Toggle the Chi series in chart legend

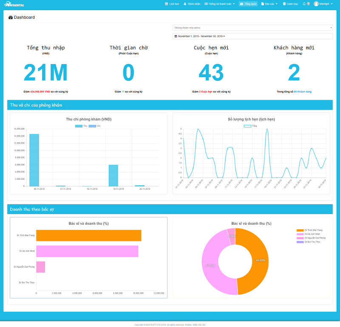pos(94,126)
